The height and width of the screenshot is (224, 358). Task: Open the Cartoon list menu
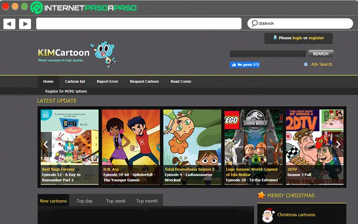75,82
